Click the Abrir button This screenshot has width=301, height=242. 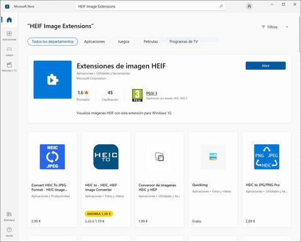coord(265,66)
